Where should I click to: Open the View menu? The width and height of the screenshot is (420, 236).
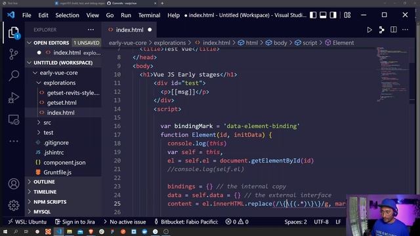(93, 15)
